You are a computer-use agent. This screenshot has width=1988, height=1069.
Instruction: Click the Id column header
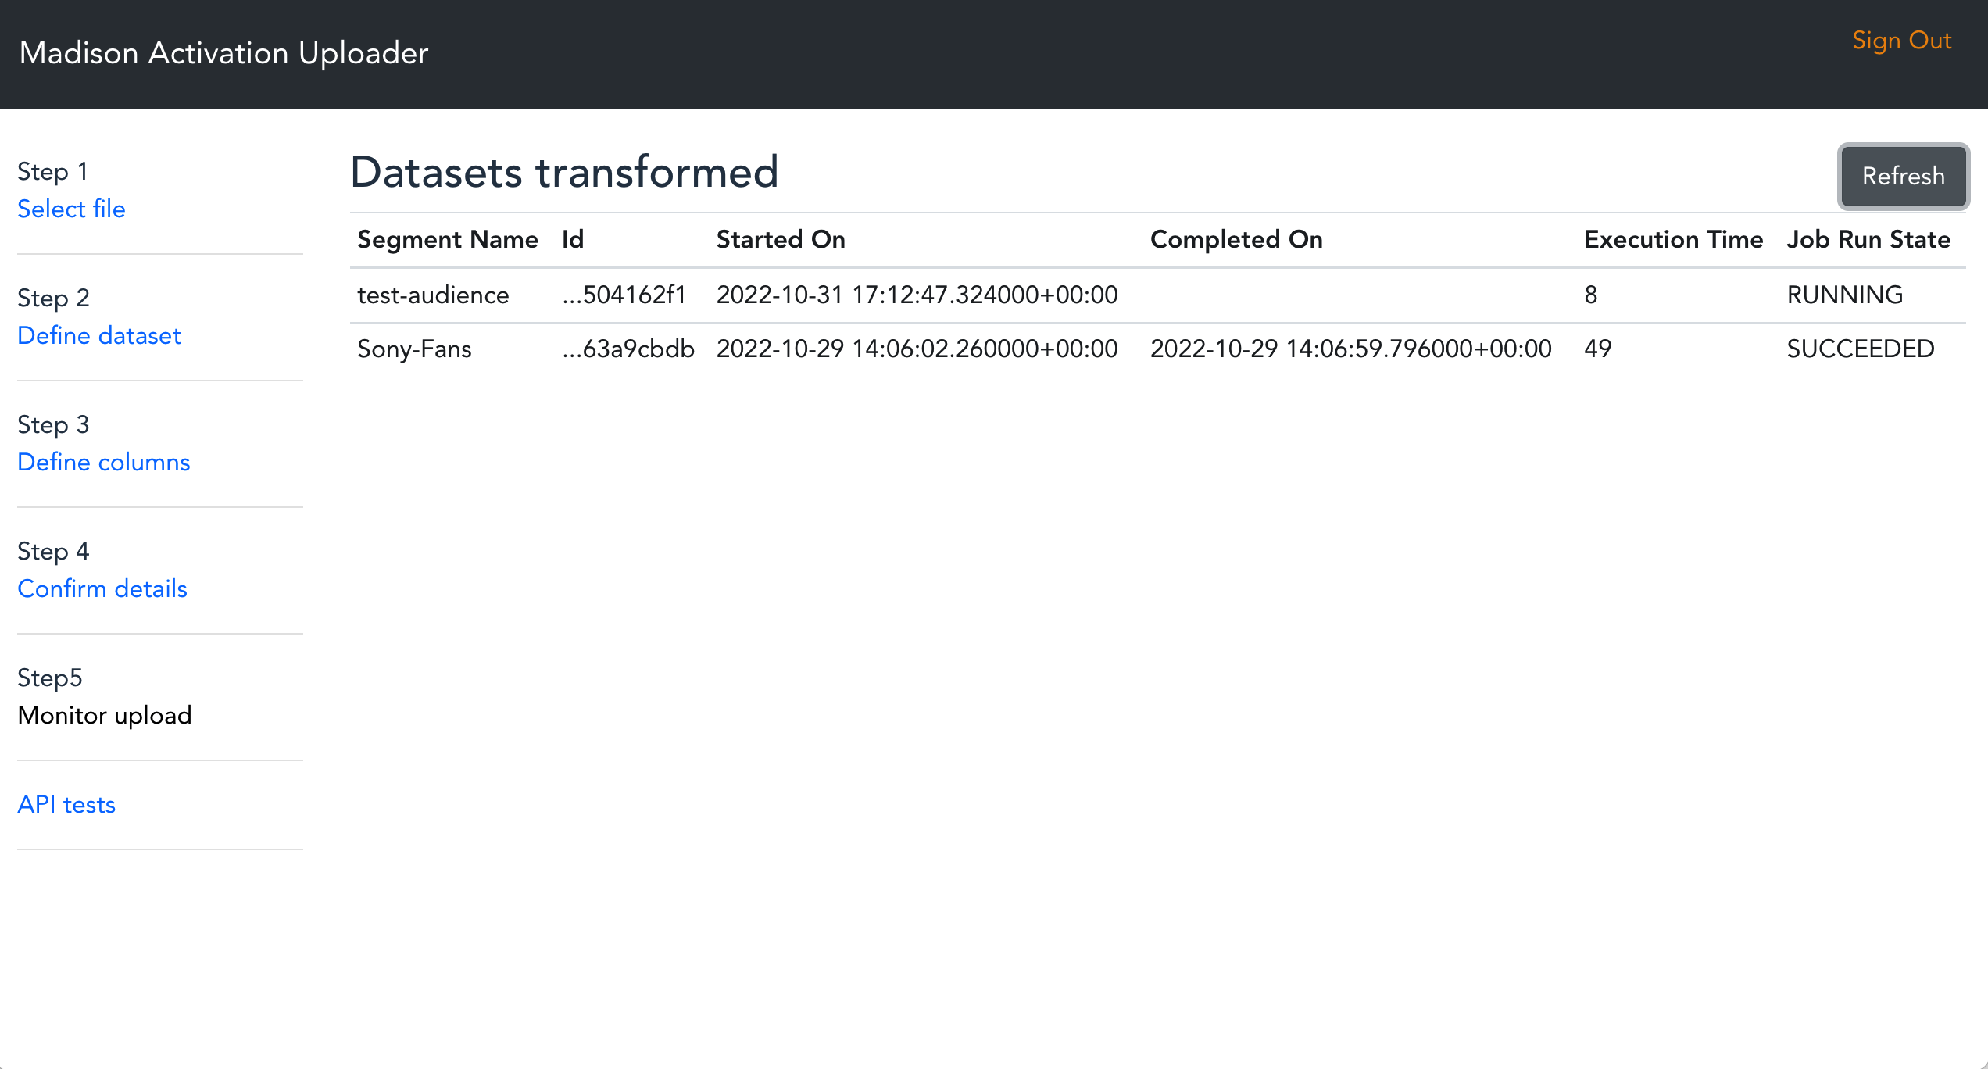[x=573, y=240]
